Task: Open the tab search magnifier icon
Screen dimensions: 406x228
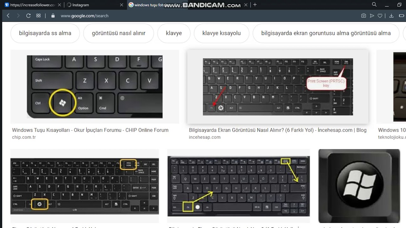Action: [374, 4]
